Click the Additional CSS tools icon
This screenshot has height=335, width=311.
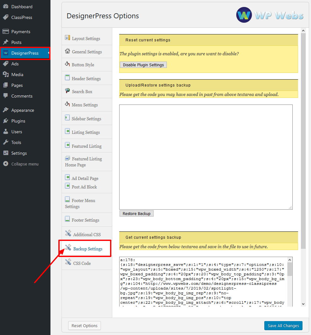tap(68, 233)
